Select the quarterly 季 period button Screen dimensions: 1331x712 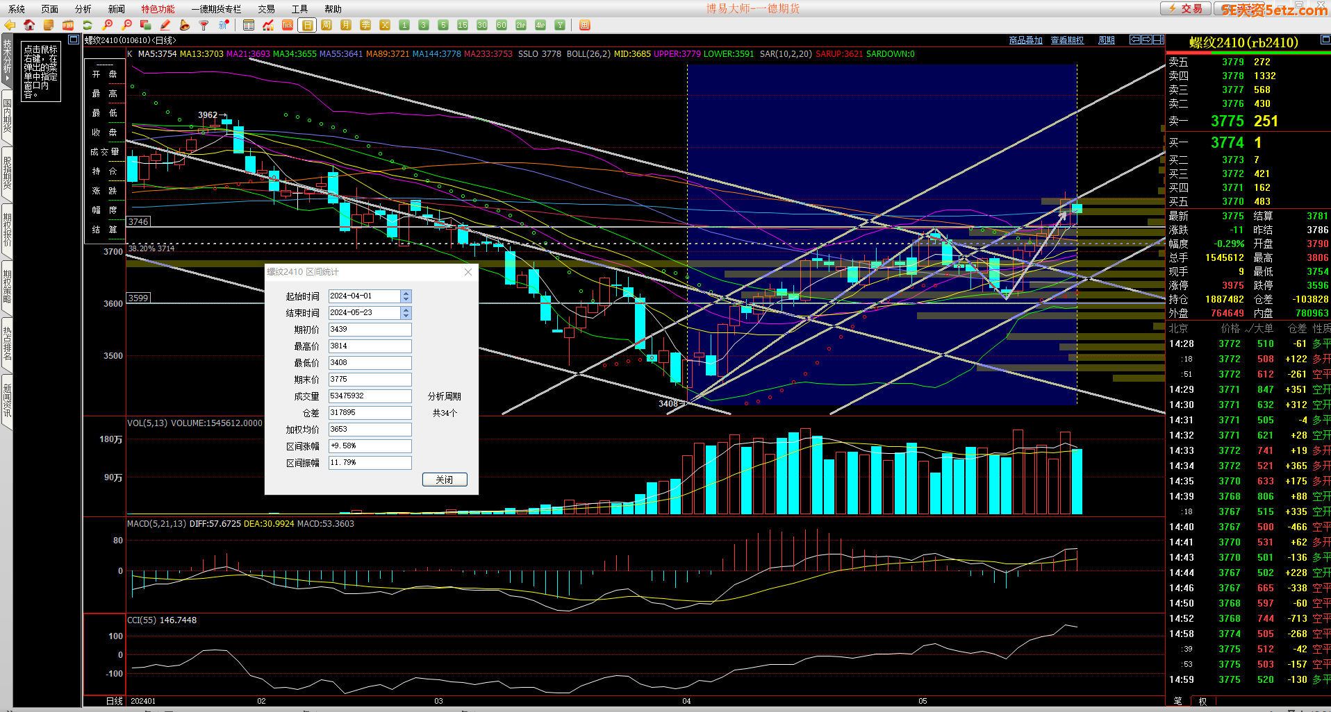pos(365,25)
